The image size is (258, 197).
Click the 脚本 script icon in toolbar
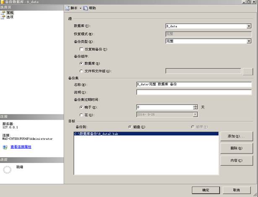click(67, 8)
